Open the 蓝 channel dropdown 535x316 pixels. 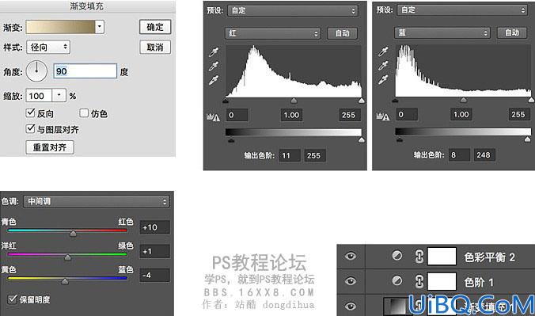click(x=442, y=32)
